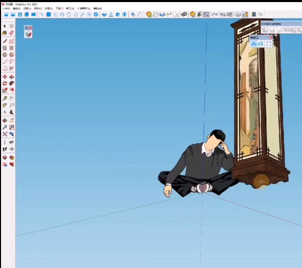Activate the Axes tool
This screenshot has width=302, height=268.
5,112
